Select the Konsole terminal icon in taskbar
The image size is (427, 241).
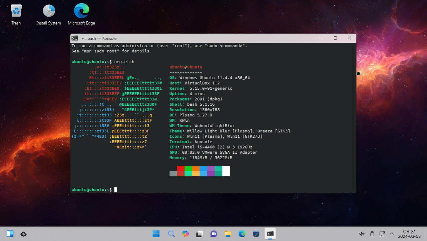click(x=270, y=234)
